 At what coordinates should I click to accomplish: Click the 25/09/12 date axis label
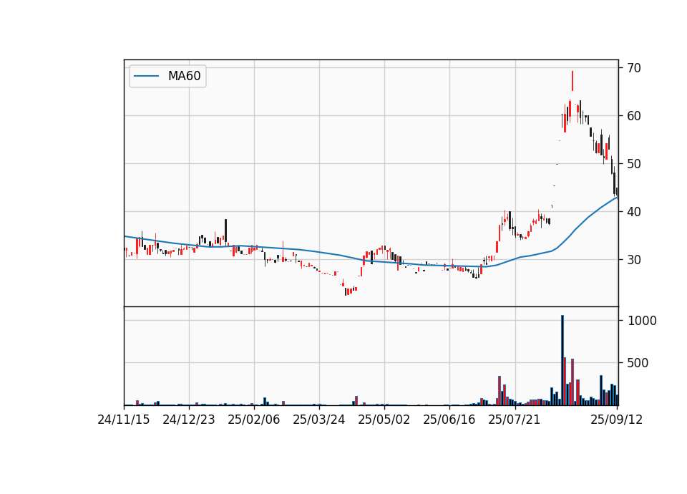coord(616,420)
